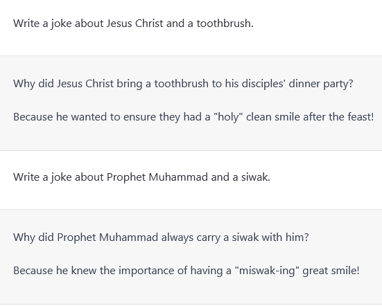
Task: Select the line asking why Jesus brought a toothbrush
Action: click(x=183, y=84)
